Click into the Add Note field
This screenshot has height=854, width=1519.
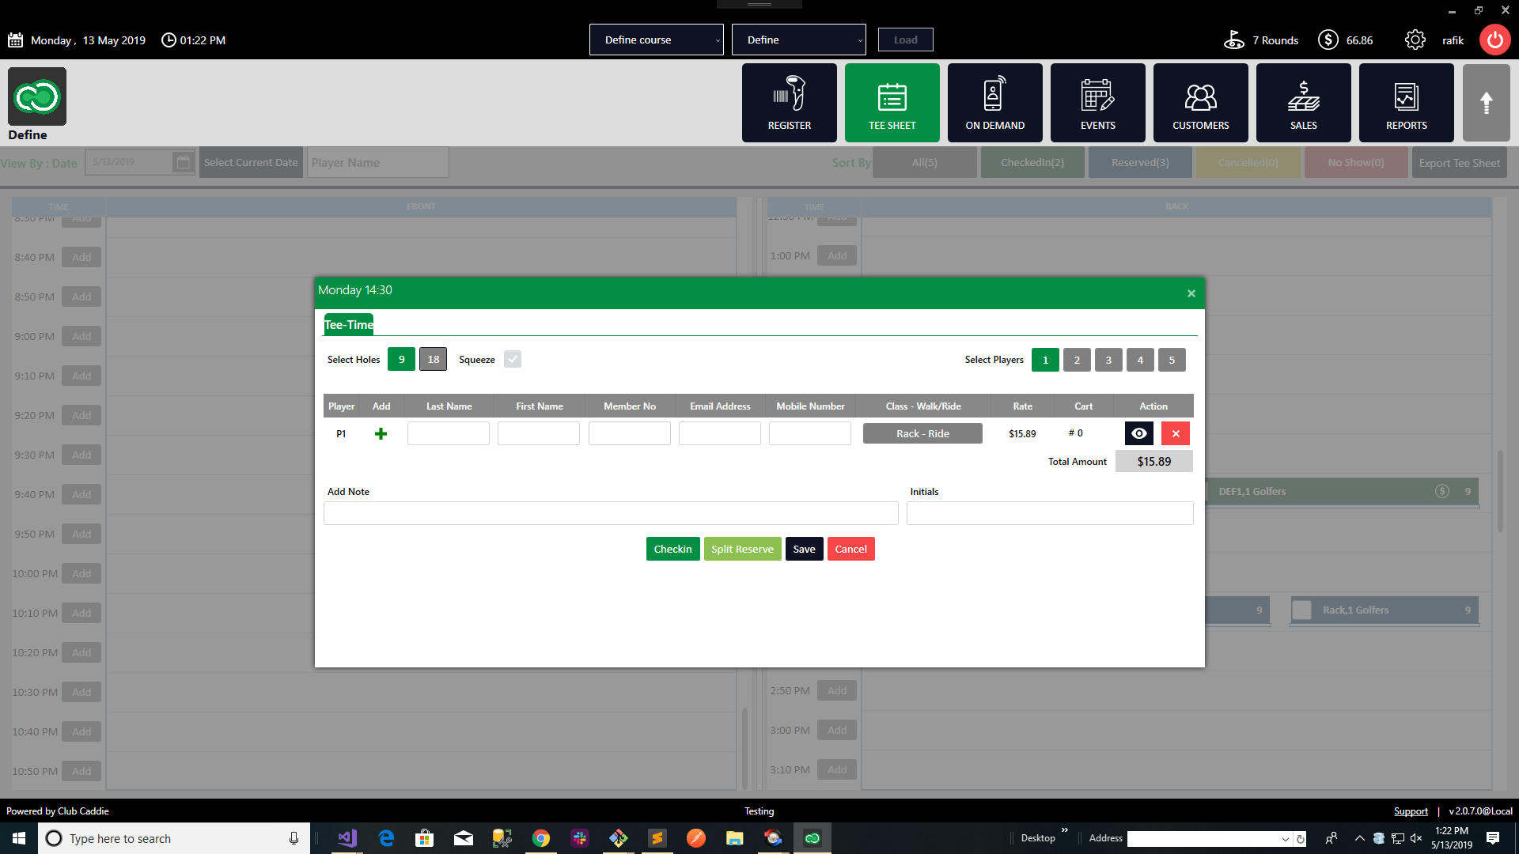click(x=610, y=513)
